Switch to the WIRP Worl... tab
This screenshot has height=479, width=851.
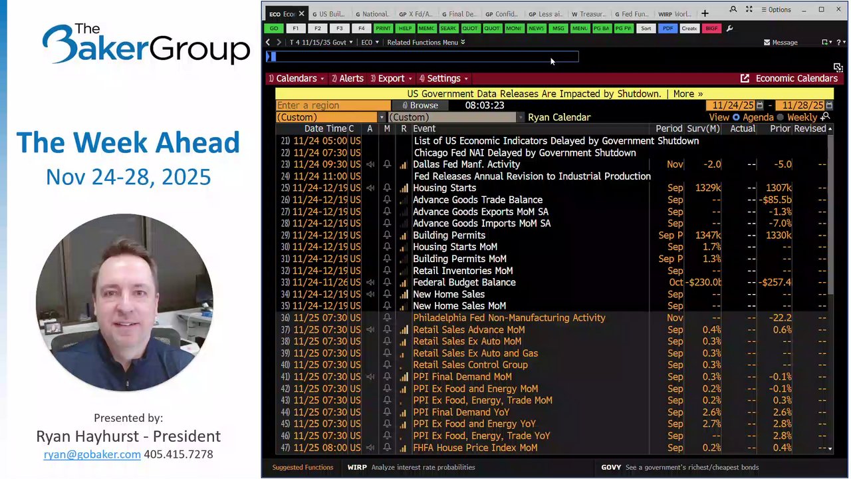coord(674,14)
